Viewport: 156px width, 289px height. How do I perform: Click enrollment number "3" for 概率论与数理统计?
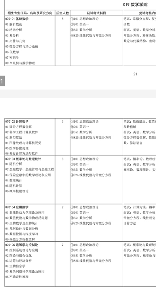[x=63, y=159]
